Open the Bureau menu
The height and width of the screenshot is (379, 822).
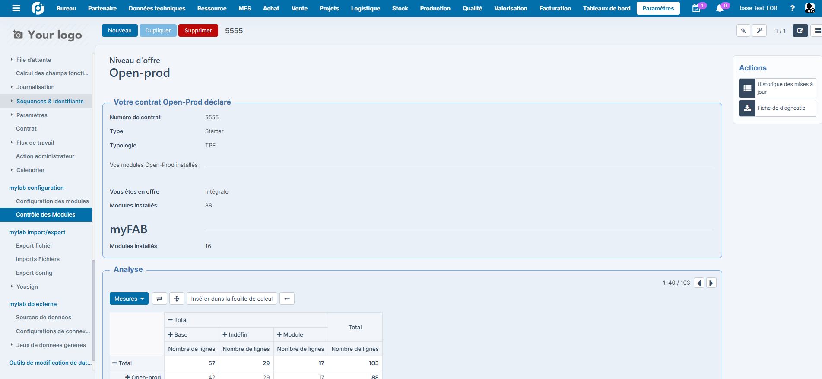[x=66, y=8]
